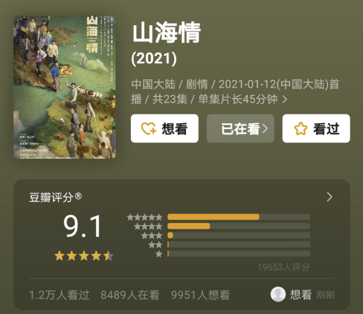The image size is (363, 314).
Task: Tap the four-star row icon
Action: (148, 226)
